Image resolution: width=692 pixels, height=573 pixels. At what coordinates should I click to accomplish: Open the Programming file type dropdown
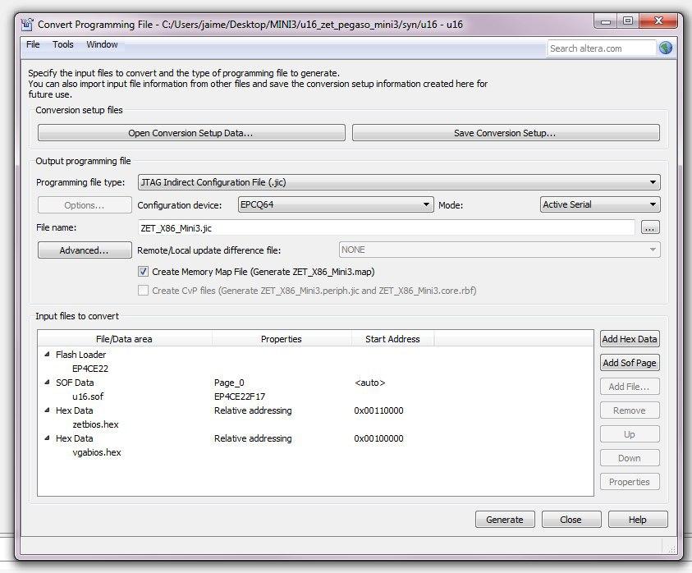click(399, 182)
